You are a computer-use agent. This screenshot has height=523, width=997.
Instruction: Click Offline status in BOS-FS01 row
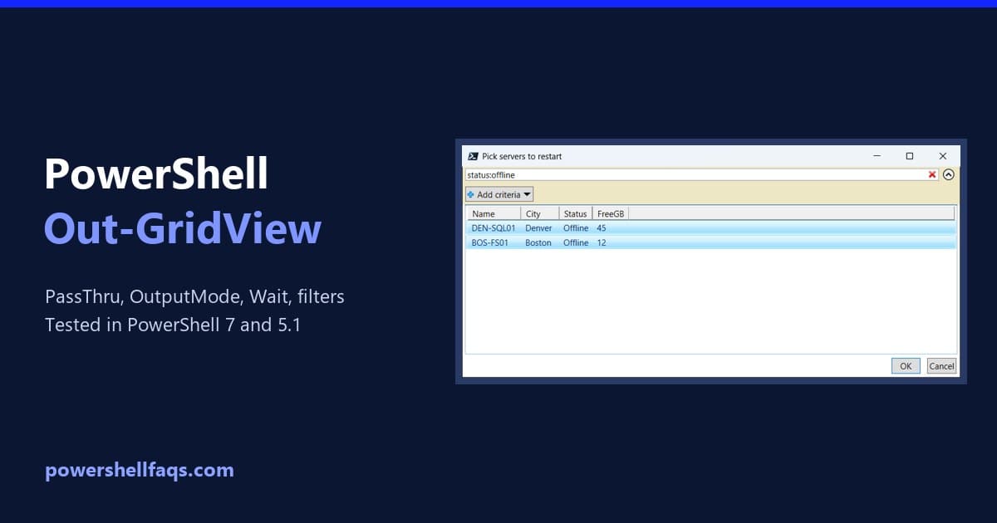point(576,242)
